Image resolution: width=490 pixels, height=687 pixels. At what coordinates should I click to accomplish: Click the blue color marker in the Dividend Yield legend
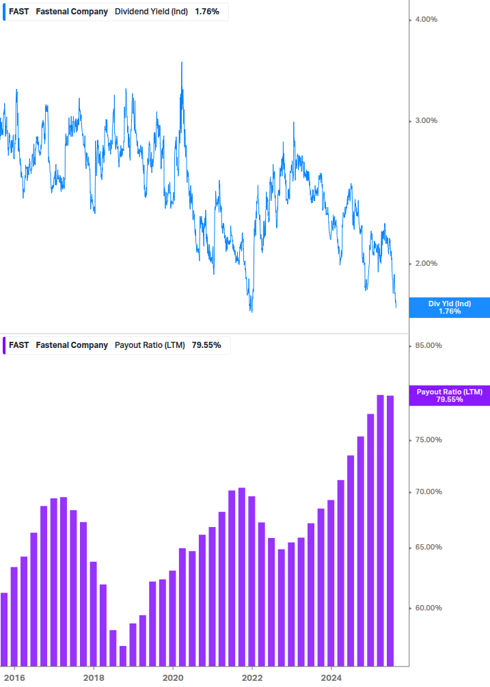4,12
